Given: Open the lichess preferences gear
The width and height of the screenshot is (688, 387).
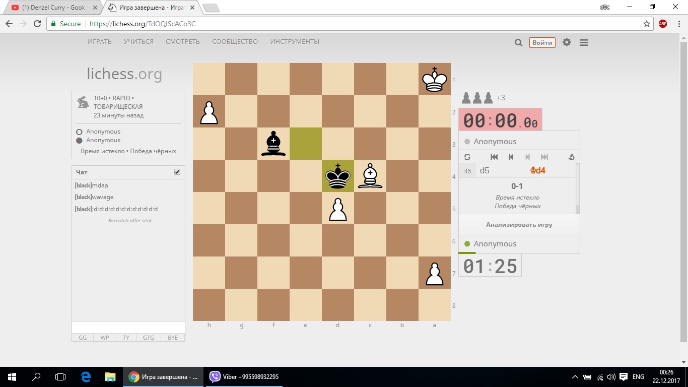Looking at the screenshot, I should click(567, 42).
